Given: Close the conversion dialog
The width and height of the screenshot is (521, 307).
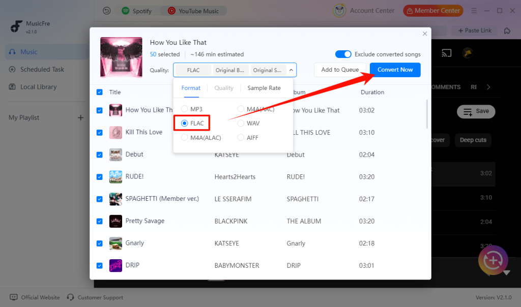Looking at the screenshot, I should (425, 34).
